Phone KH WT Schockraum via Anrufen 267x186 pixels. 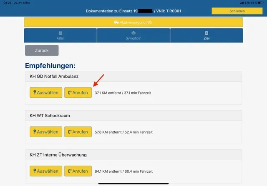(x=78, y=132)
